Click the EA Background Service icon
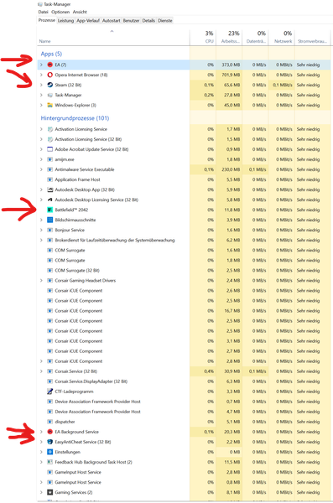The height and width of the screenshot is (503, 333). point(49,432)
